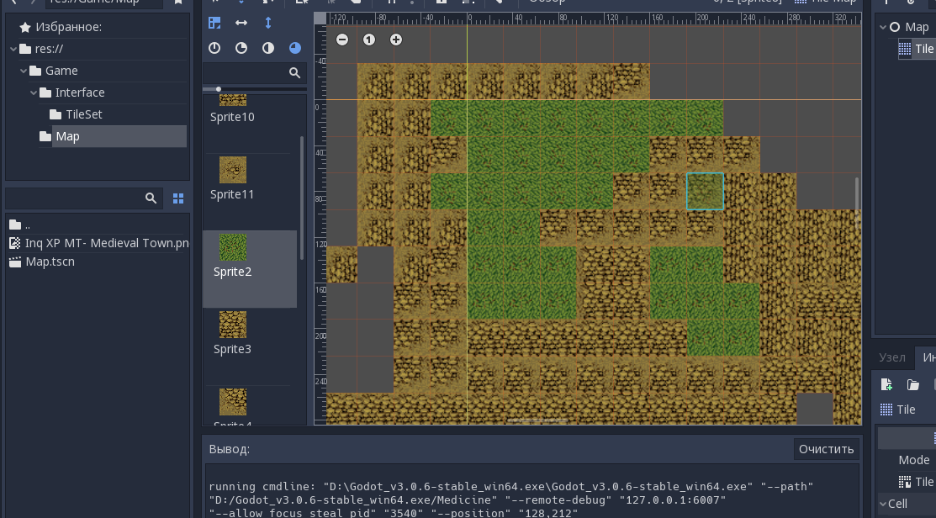Image resolution: width=936 pixels, height=518 pixels.
Task: Focus the tile palette search field
Action: pyautogui.click(x=254, y=73)
